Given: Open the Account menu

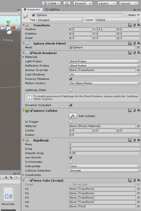Looking at the screenshot, I should tap(83, 4).
